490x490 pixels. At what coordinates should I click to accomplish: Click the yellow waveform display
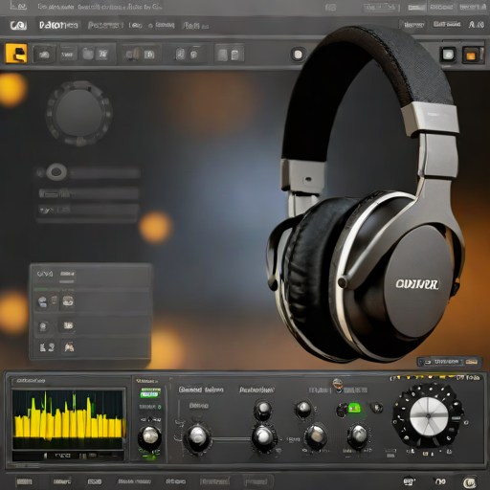pos(68,419)
